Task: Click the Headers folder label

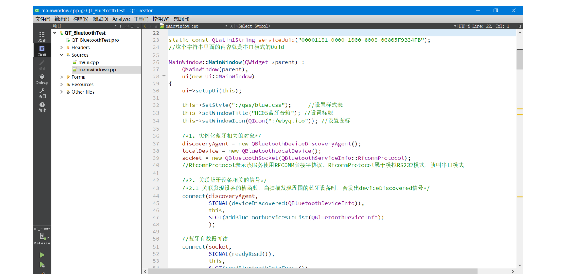Action: 81,48
